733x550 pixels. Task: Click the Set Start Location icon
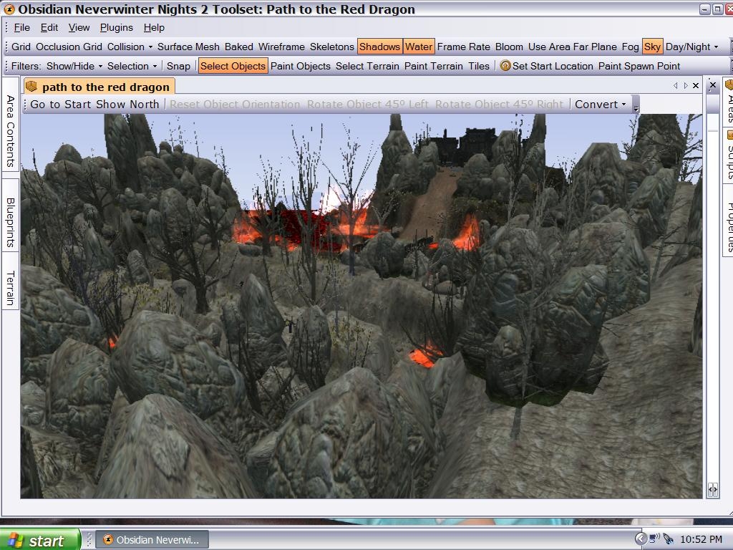(x=505, y=66)
